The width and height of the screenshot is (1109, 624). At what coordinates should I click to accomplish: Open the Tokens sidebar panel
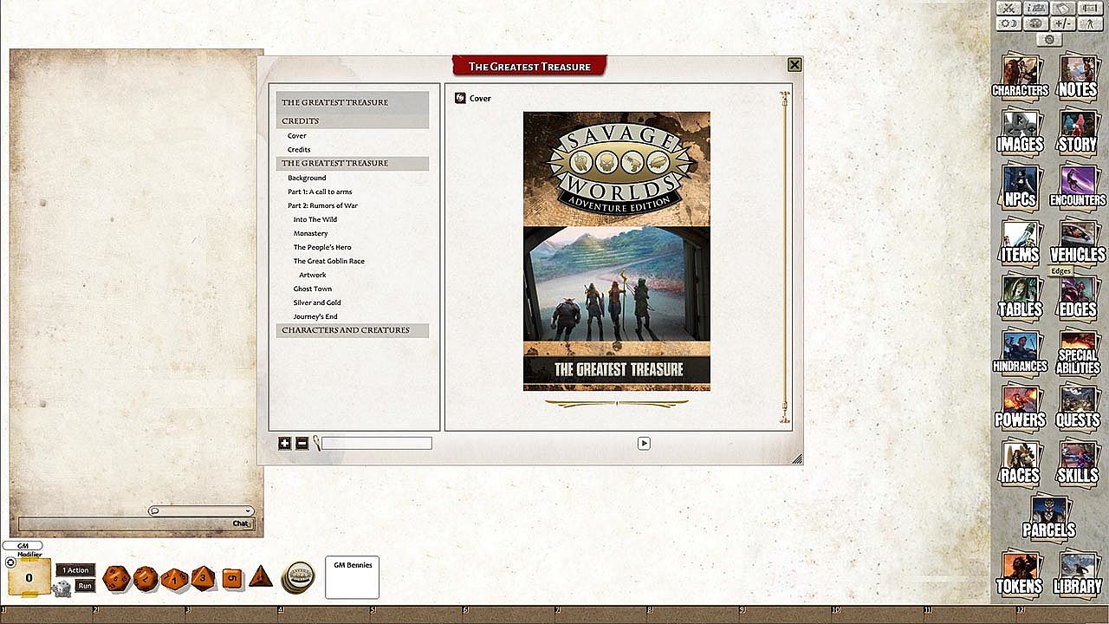[x=1020, y=572]
